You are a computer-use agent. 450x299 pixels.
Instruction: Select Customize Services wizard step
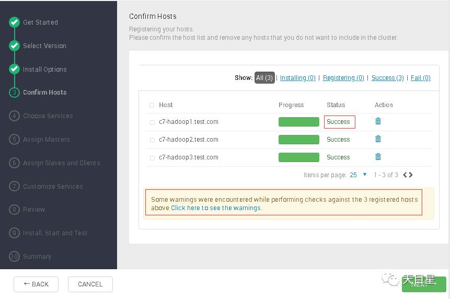point(53,187)
